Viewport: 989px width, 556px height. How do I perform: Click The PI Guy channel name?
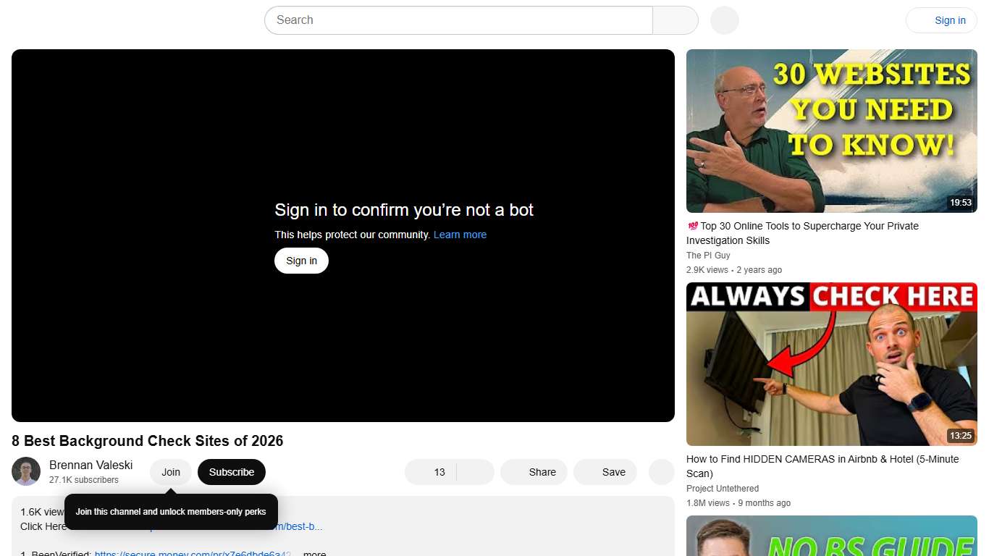point(708,255)
